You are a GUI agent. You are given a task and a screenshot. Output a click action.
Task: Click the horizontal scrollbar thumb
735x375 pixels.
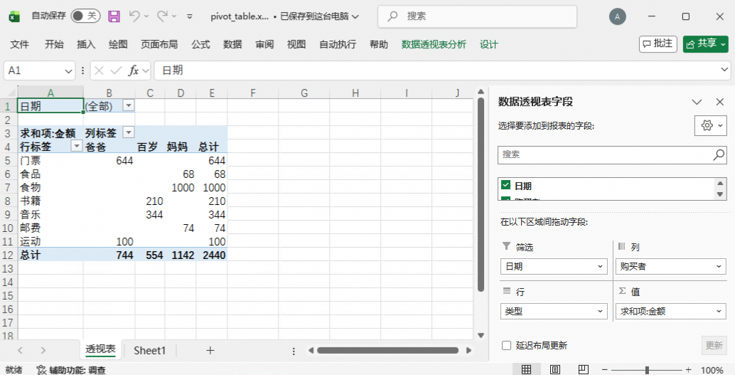pyautogui.click(x=387, y=351)
